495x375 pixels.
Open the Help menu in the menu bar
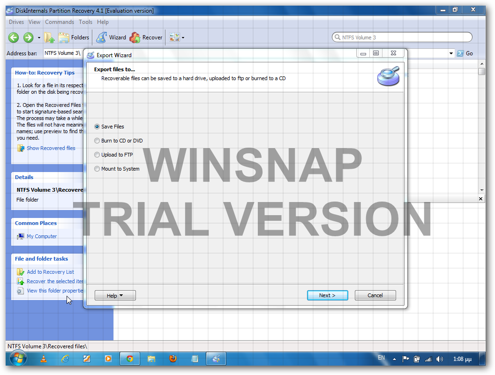(103, 22)
